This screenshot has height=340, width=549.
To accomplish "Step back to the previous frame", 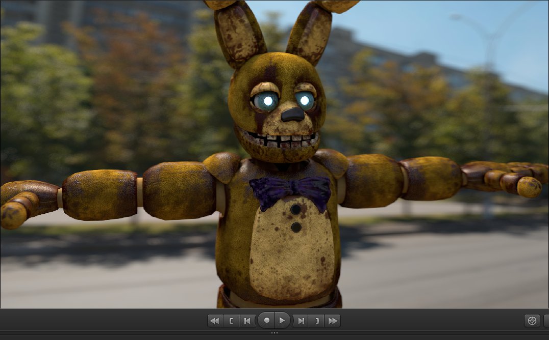I will point(247,321).
